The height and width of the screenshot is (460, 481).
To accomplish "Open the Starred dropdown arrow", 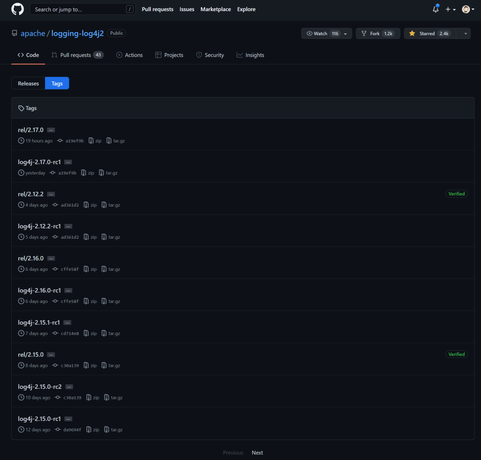I will [465, 33].
